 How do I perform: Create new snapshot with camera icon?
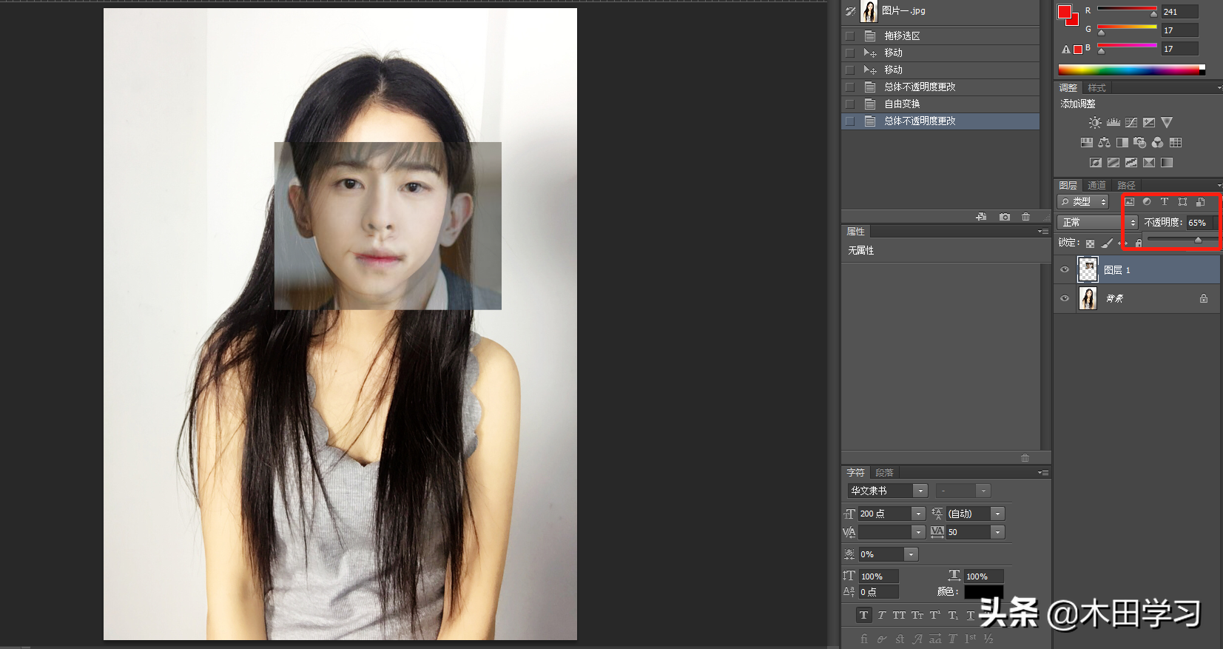tap(1004, 217)
